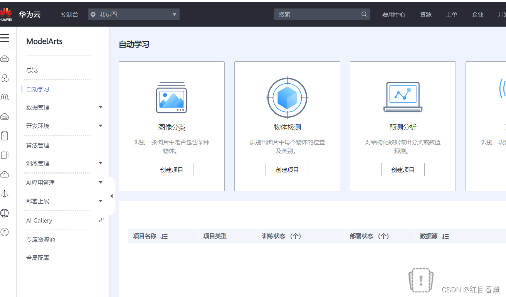The width and height of the screenshot is (506, 297).
Task: Open AI Gallery in the sidebar
Action: coord(39,221)
